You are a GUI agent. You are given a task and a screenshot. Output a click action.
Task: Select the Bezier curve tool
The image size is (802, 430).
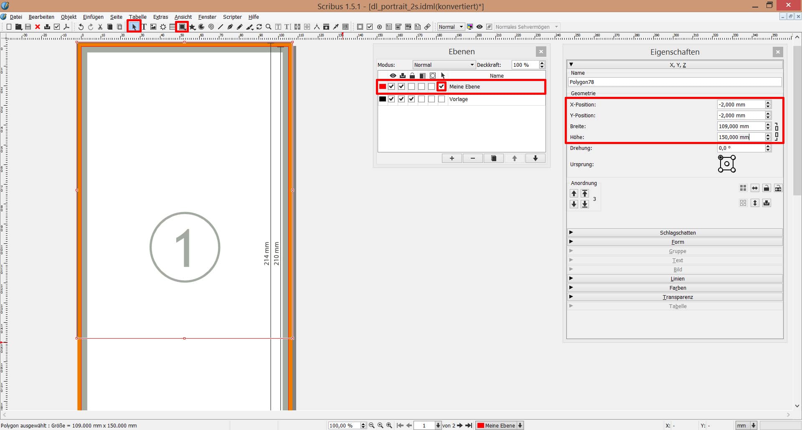(x=230, y=26)
